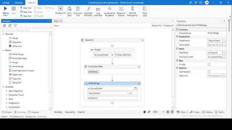Switch to Project panel tab
Viewport: 232px width, 130px height.
pyautogui.click(x=7, y=112)
